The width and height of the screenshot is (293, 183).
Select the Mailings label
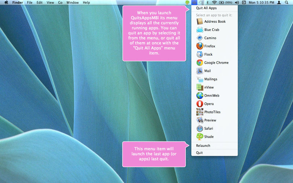pos(211,79)
